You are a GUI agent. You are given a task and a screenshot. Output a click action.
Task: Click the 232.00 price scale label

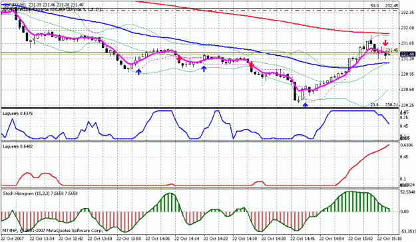click(x=408, y=28)
